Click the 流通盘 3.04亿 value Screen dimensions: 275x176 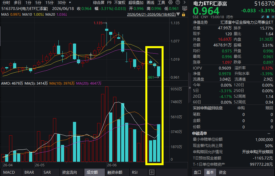tap(225, 79)
